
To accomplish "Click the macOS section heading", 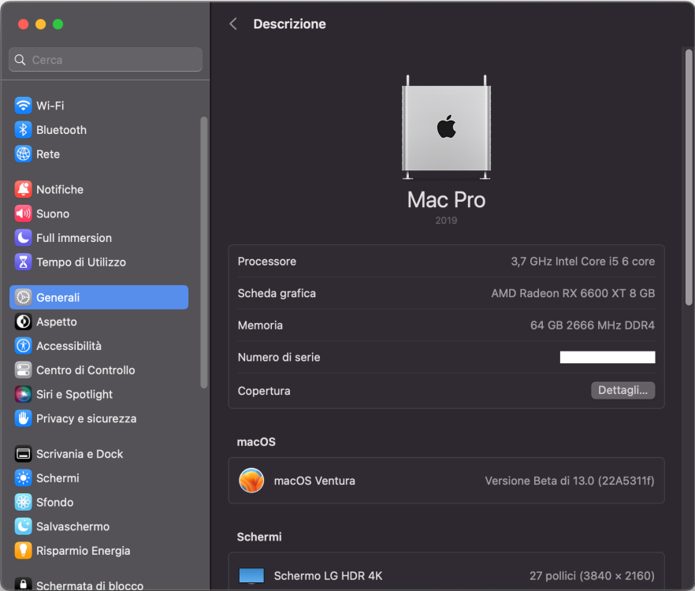I will (256, 442).
